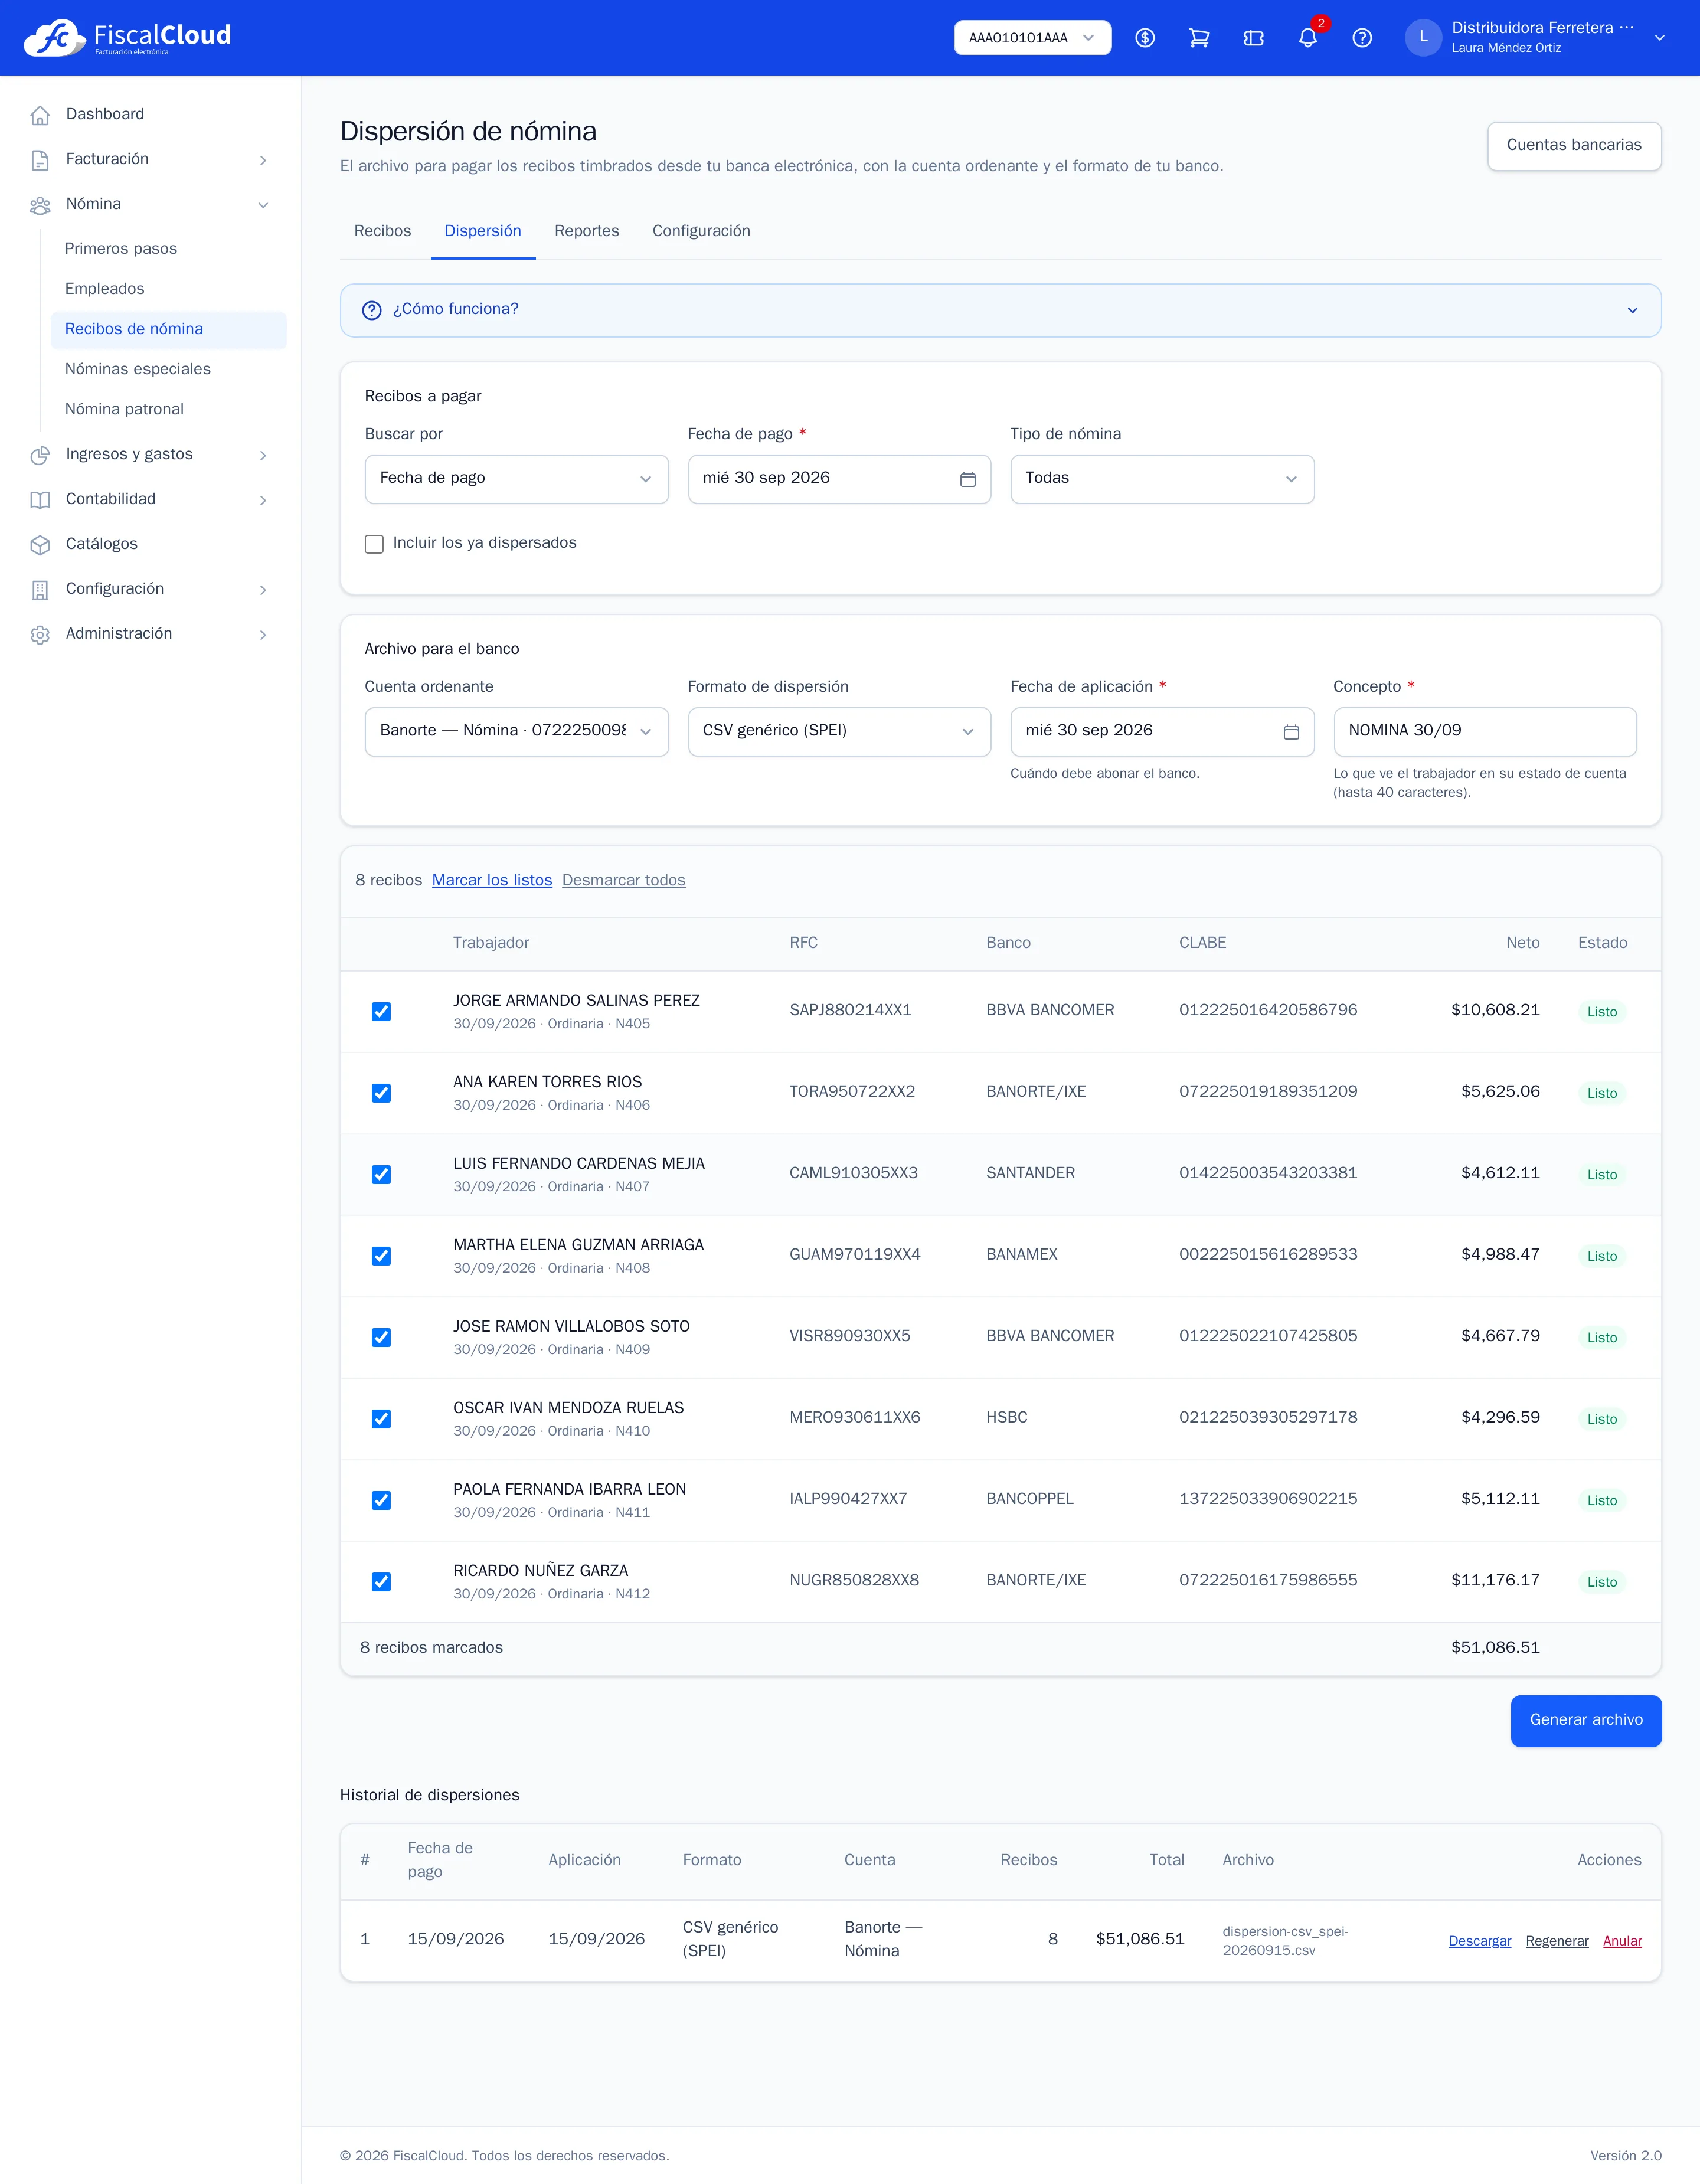Switch to the Reportes tab
This screenshot has height=2184, width=1700.
(x=587, y=231)
